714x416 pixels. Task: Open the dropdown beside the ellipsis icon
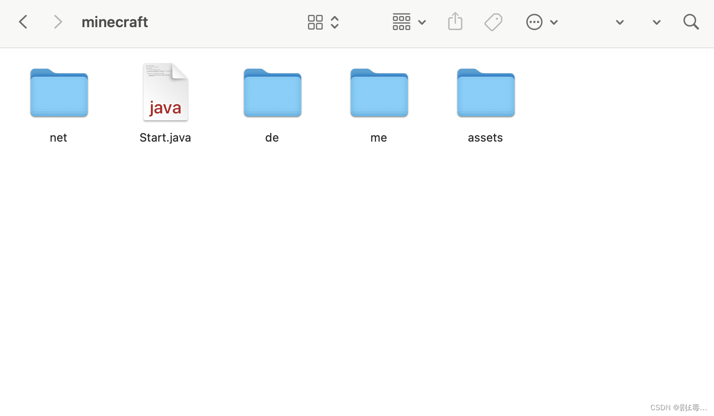tap(554, 22)
